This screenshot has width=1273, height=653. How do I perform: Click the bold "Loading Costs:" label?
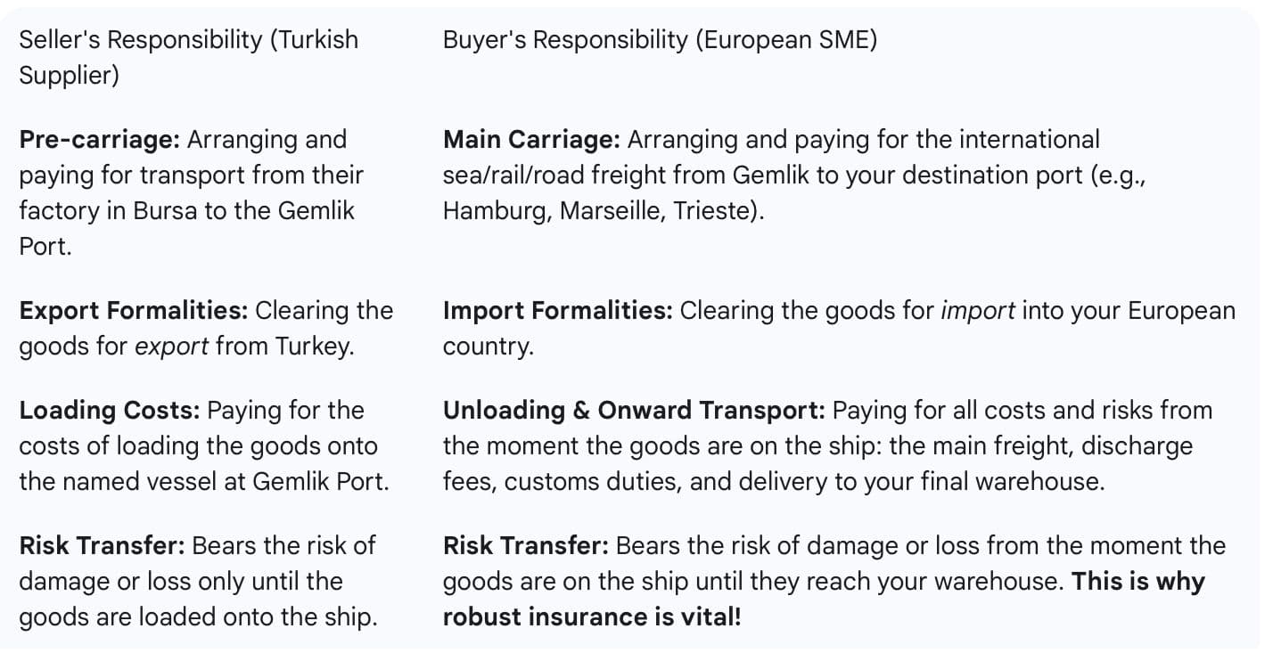[109, 411]
